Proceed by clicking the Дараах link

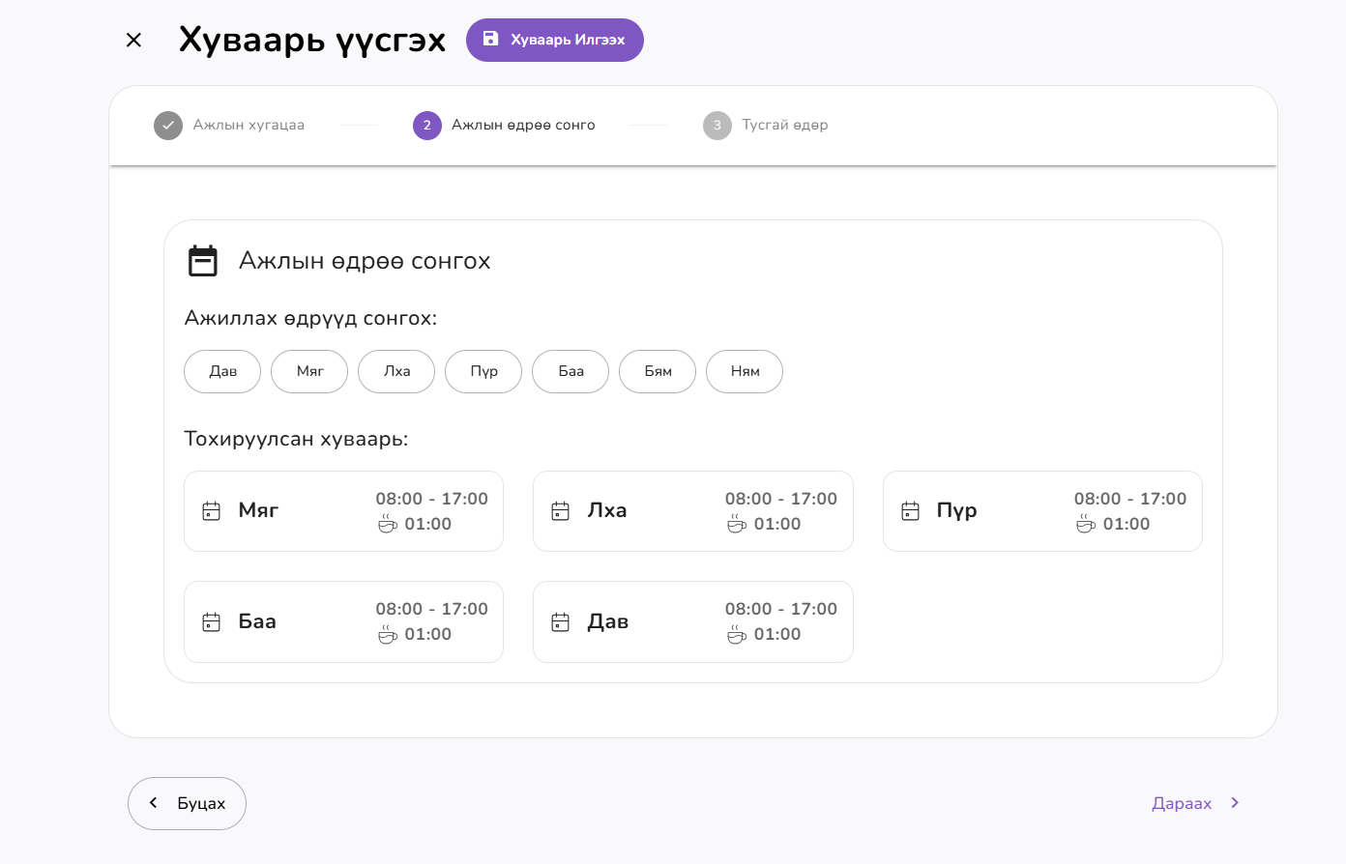click(1182, 802)
